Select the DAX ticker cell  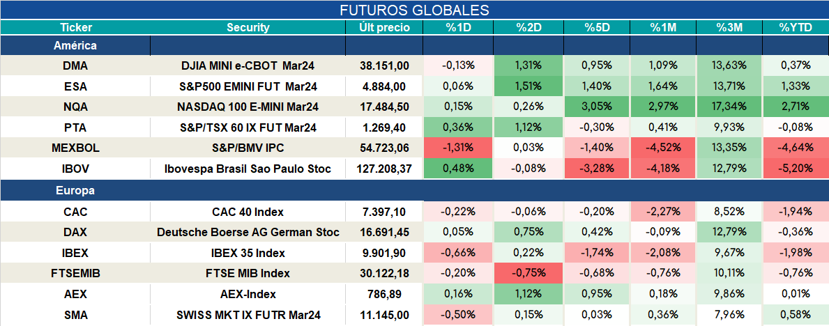[75, 232]
